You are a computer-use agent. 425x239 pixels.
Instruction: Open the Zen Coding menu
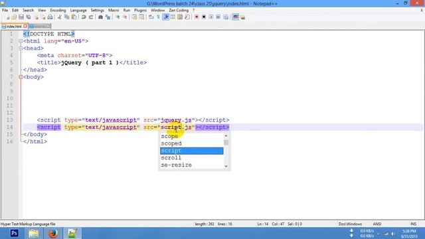pyautogui.click(x=179, y=11)
